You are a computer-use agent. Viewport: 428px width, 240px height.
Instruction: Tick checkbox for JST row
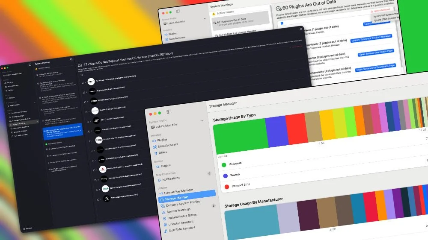click(88, 122)
